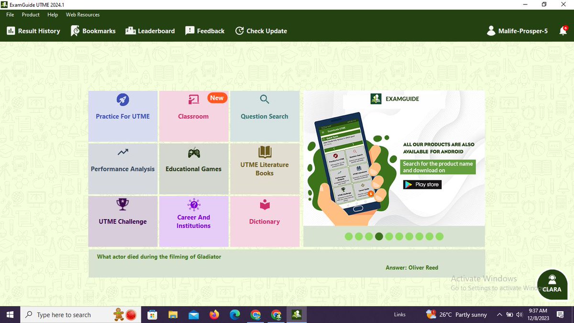Viewport: 574px width, 323px height.
Task: Launch Educational Games gamepad tile
Action: click(x=194, y=169)
